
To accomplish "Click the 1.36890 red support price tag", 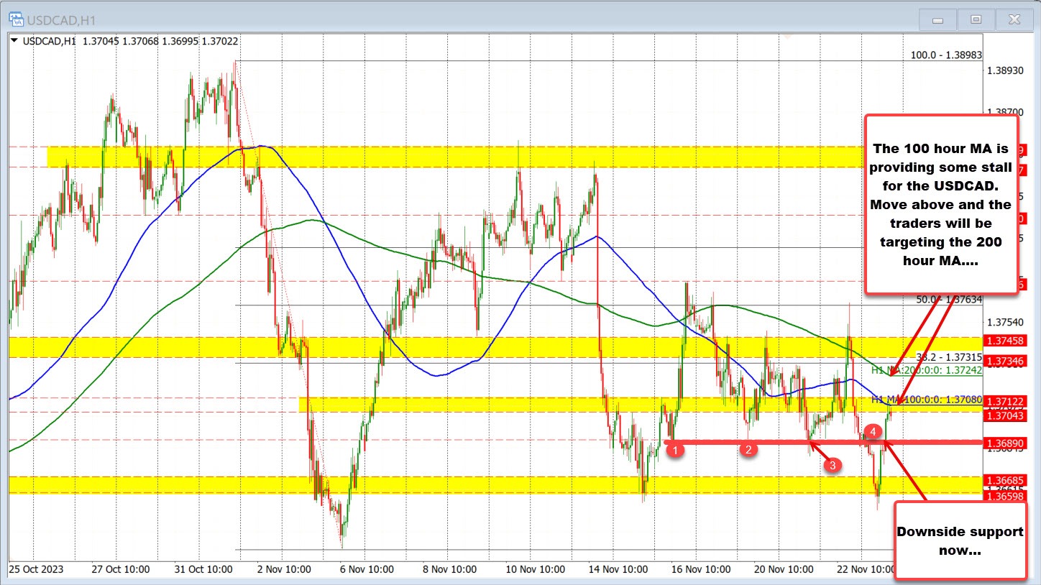I will click(x=1006, y=443).
